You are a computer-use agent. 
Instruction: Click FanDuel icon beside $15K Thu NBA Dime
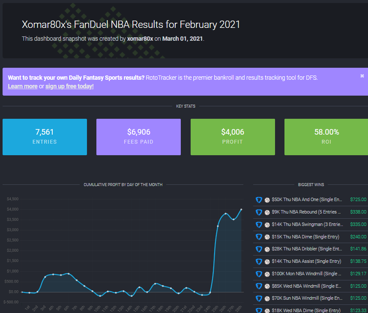coord(259,237)
